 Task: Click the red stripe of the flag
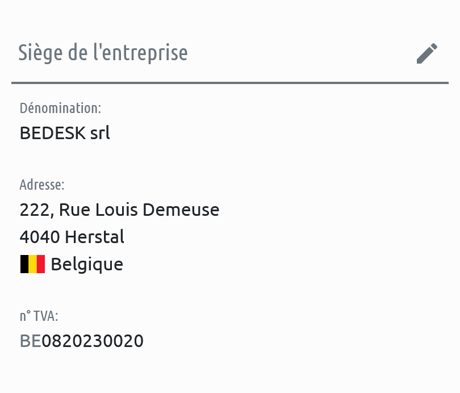tap(40, 264)
